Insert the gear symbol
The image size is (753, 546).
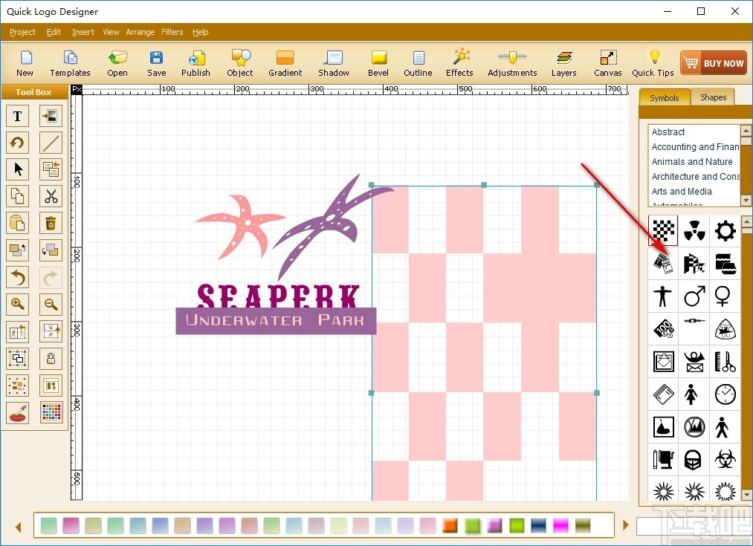coord(725,230)
